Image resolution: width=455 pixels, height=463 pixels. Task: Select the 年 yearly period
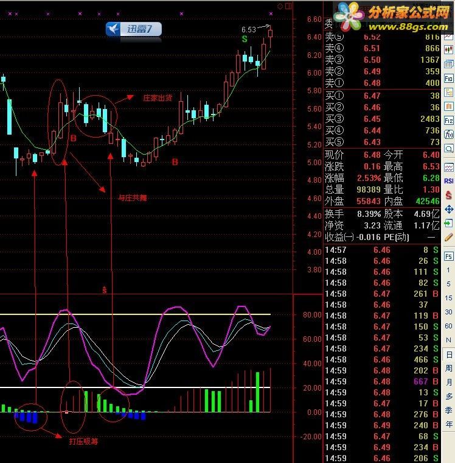pyautogui.click(x=449, y=425)
